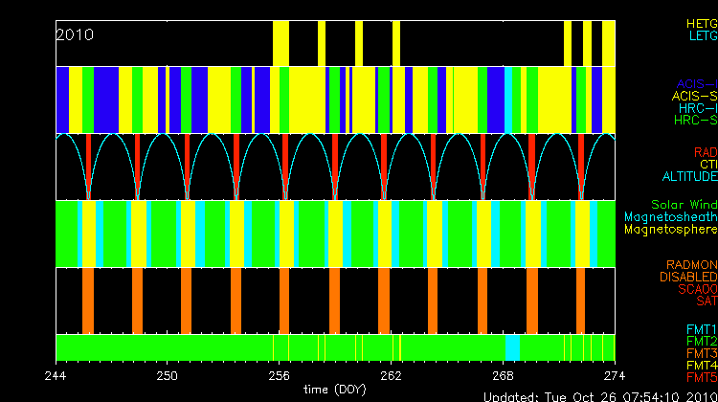
Task: Click the DISABLED legend label
Action: [x=686, y=277]
